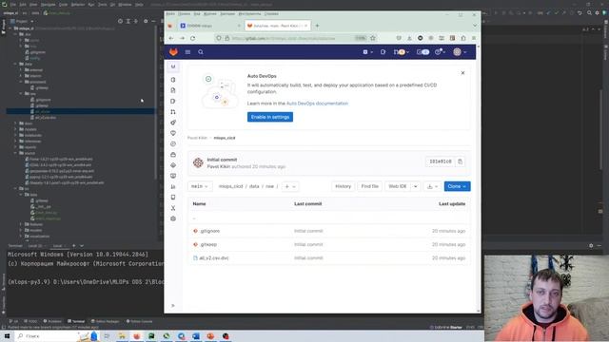Open the PyCharm Terminal tool window tab

pos(76,321)
